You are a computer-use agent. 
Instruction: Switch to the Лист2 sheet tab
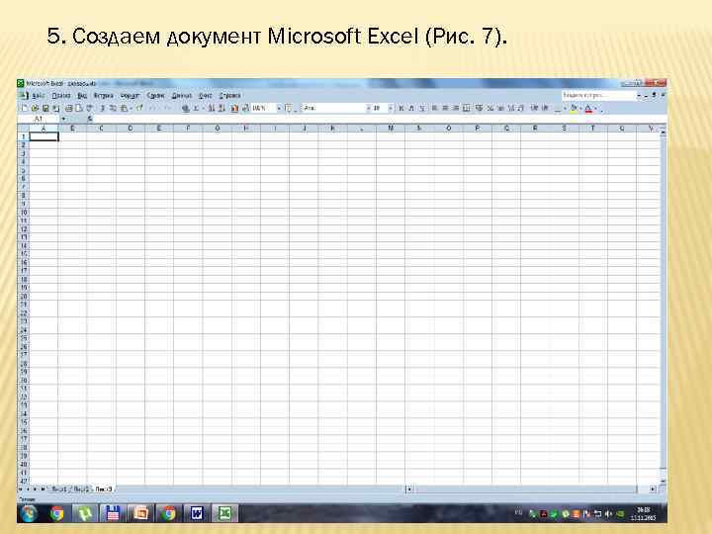point(81,489)
